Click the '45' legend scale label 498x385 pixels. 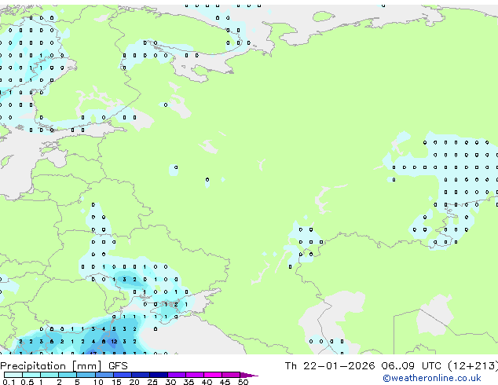coord(225,382)
